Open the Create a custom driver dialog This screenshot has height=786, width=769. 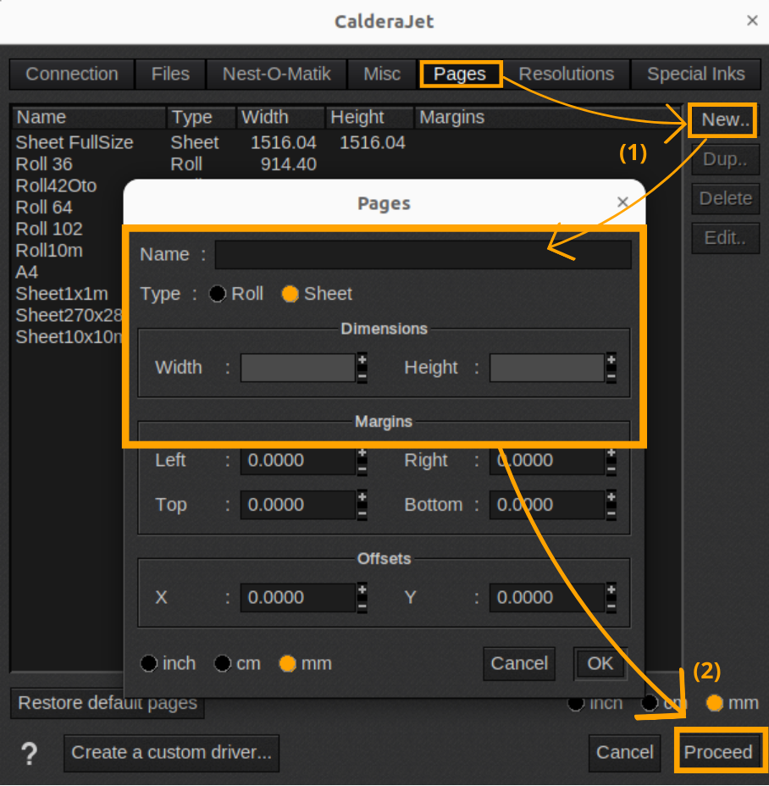click(x=171, y=753)
